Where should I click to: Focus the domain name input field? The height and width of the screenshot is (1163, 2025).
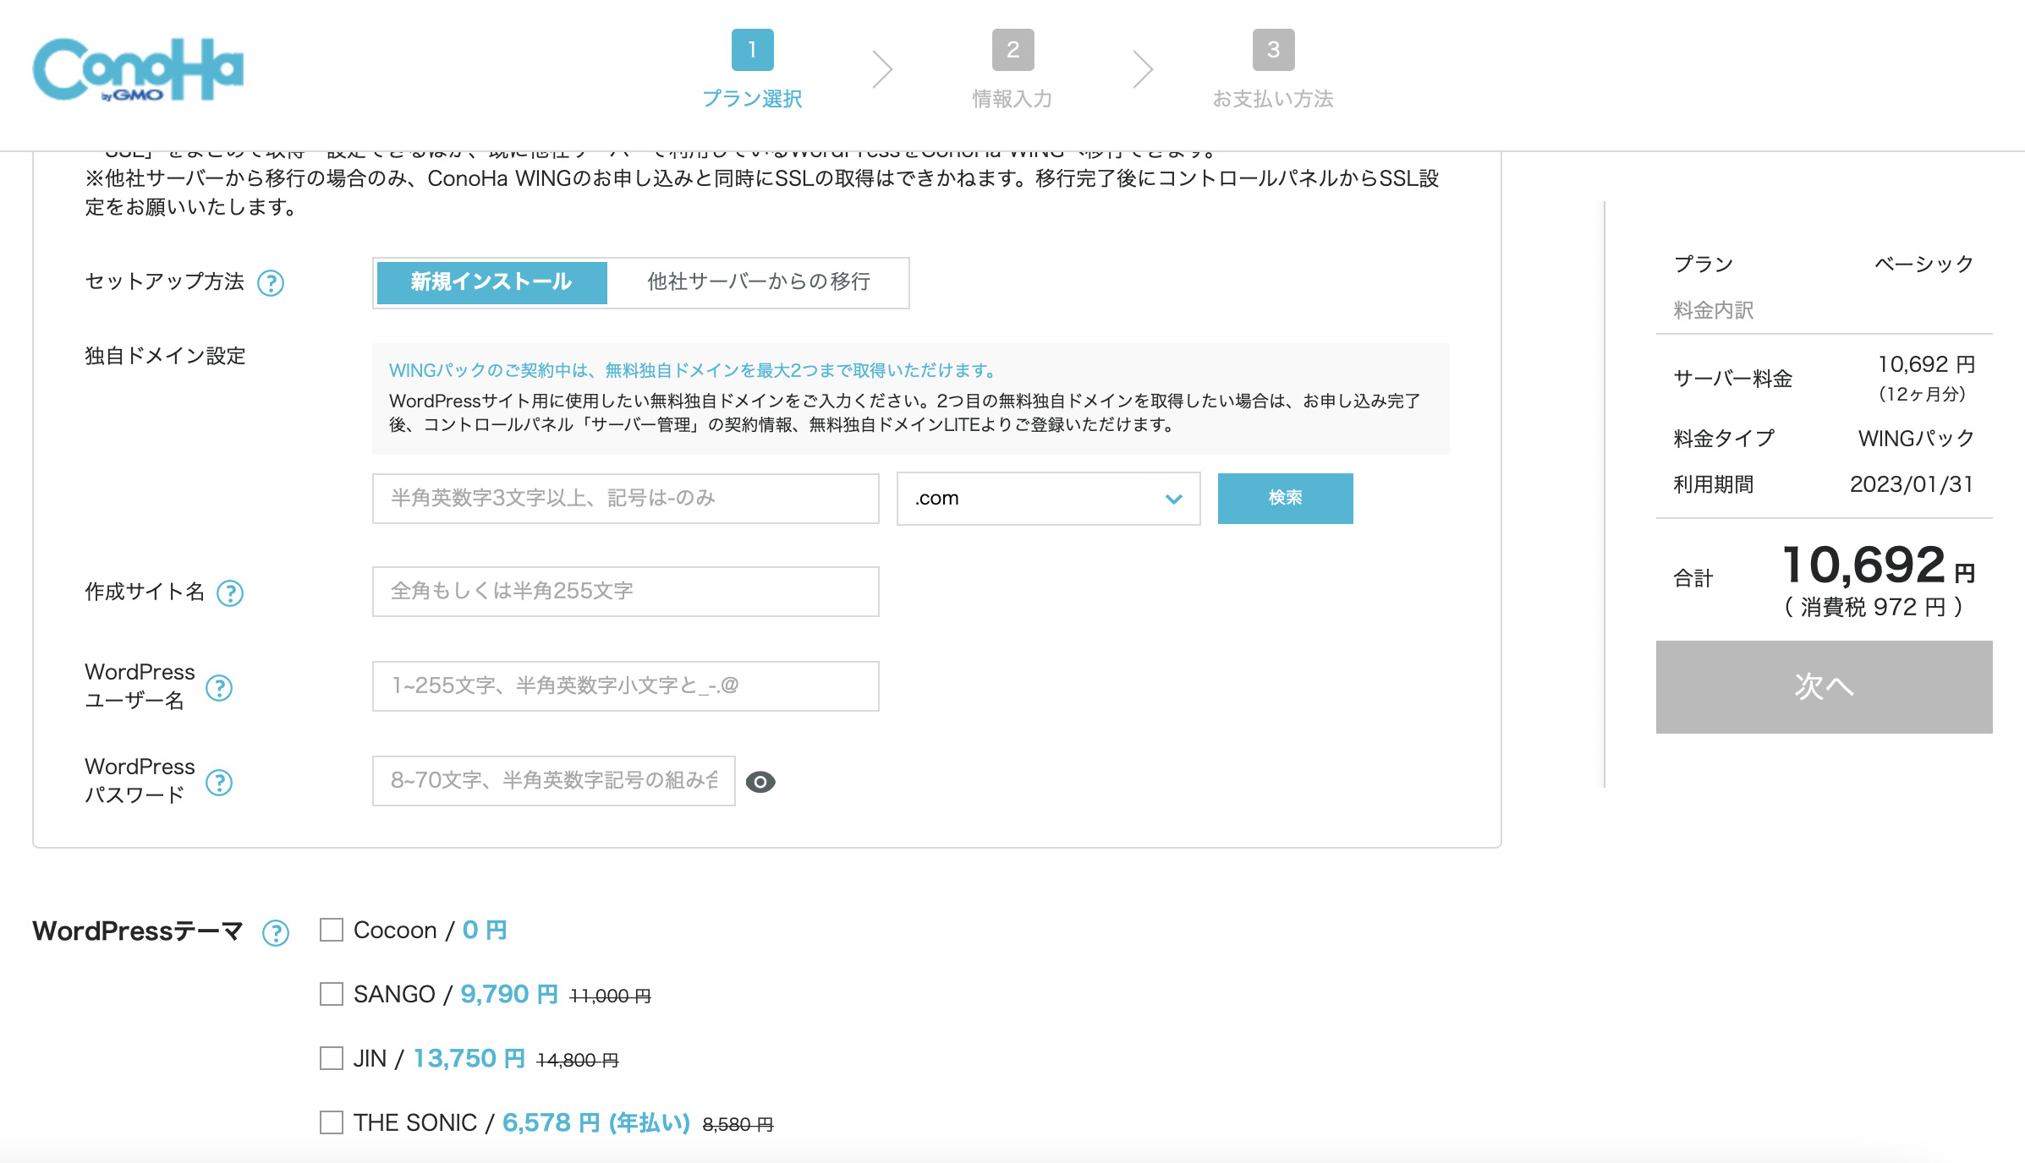coord(626,499)
